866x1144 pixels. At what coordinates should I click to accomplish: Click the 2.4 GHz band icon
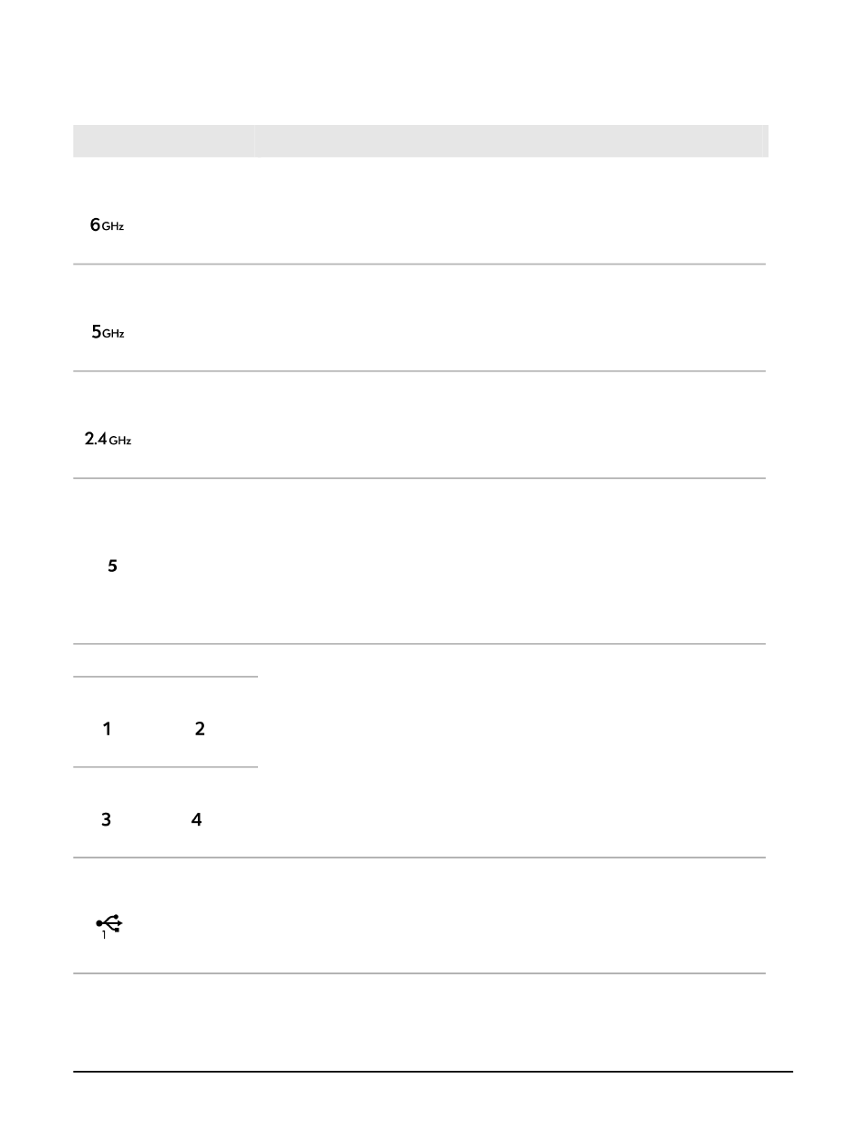(108, 440)
